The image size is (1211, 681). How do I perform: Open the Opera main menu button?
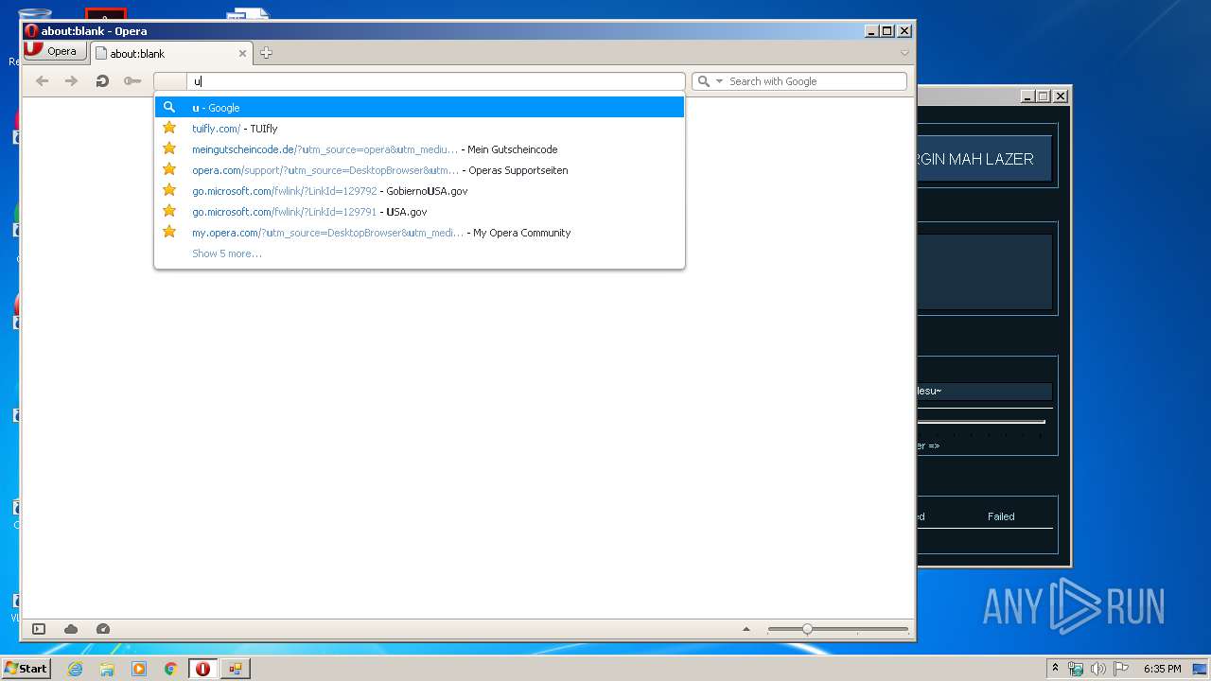coord(55,51)
